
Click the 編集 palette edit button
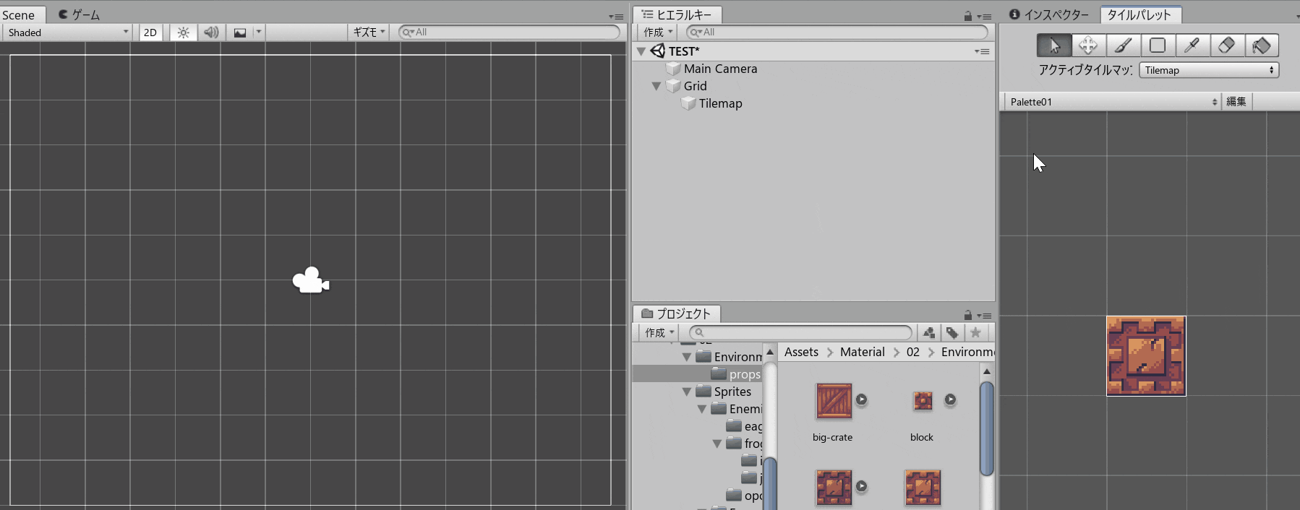coord(1236,102)
